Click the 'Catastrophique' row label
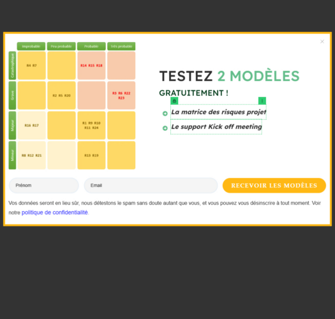This screenshot has height=319, width=335. click(12, 65)
